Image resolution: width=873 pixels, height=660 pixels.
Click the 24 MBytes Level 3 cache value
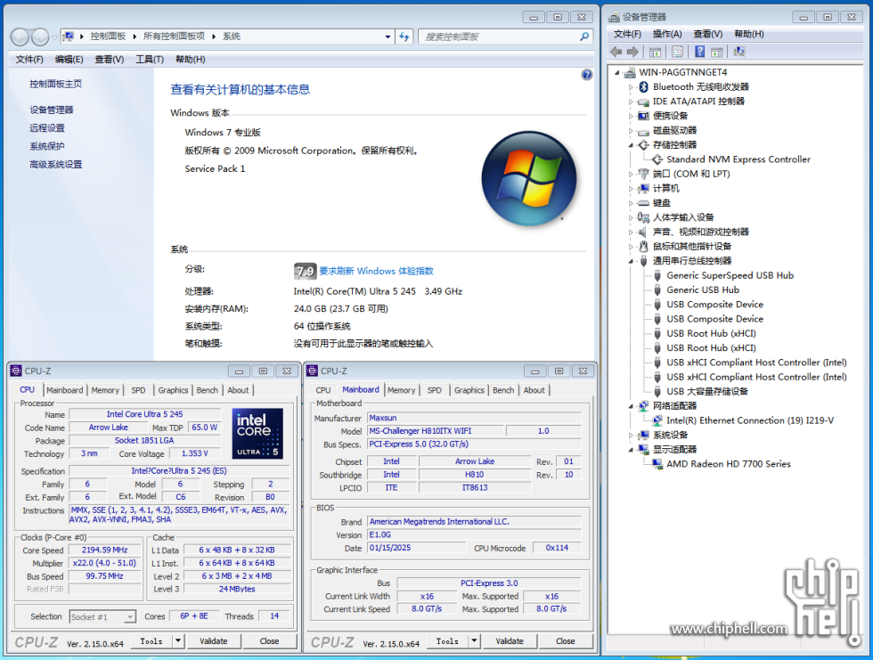point(237,589)
